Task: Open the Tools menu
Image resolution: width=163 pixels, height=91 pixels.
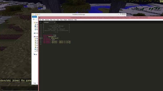Action: (61, 20)
